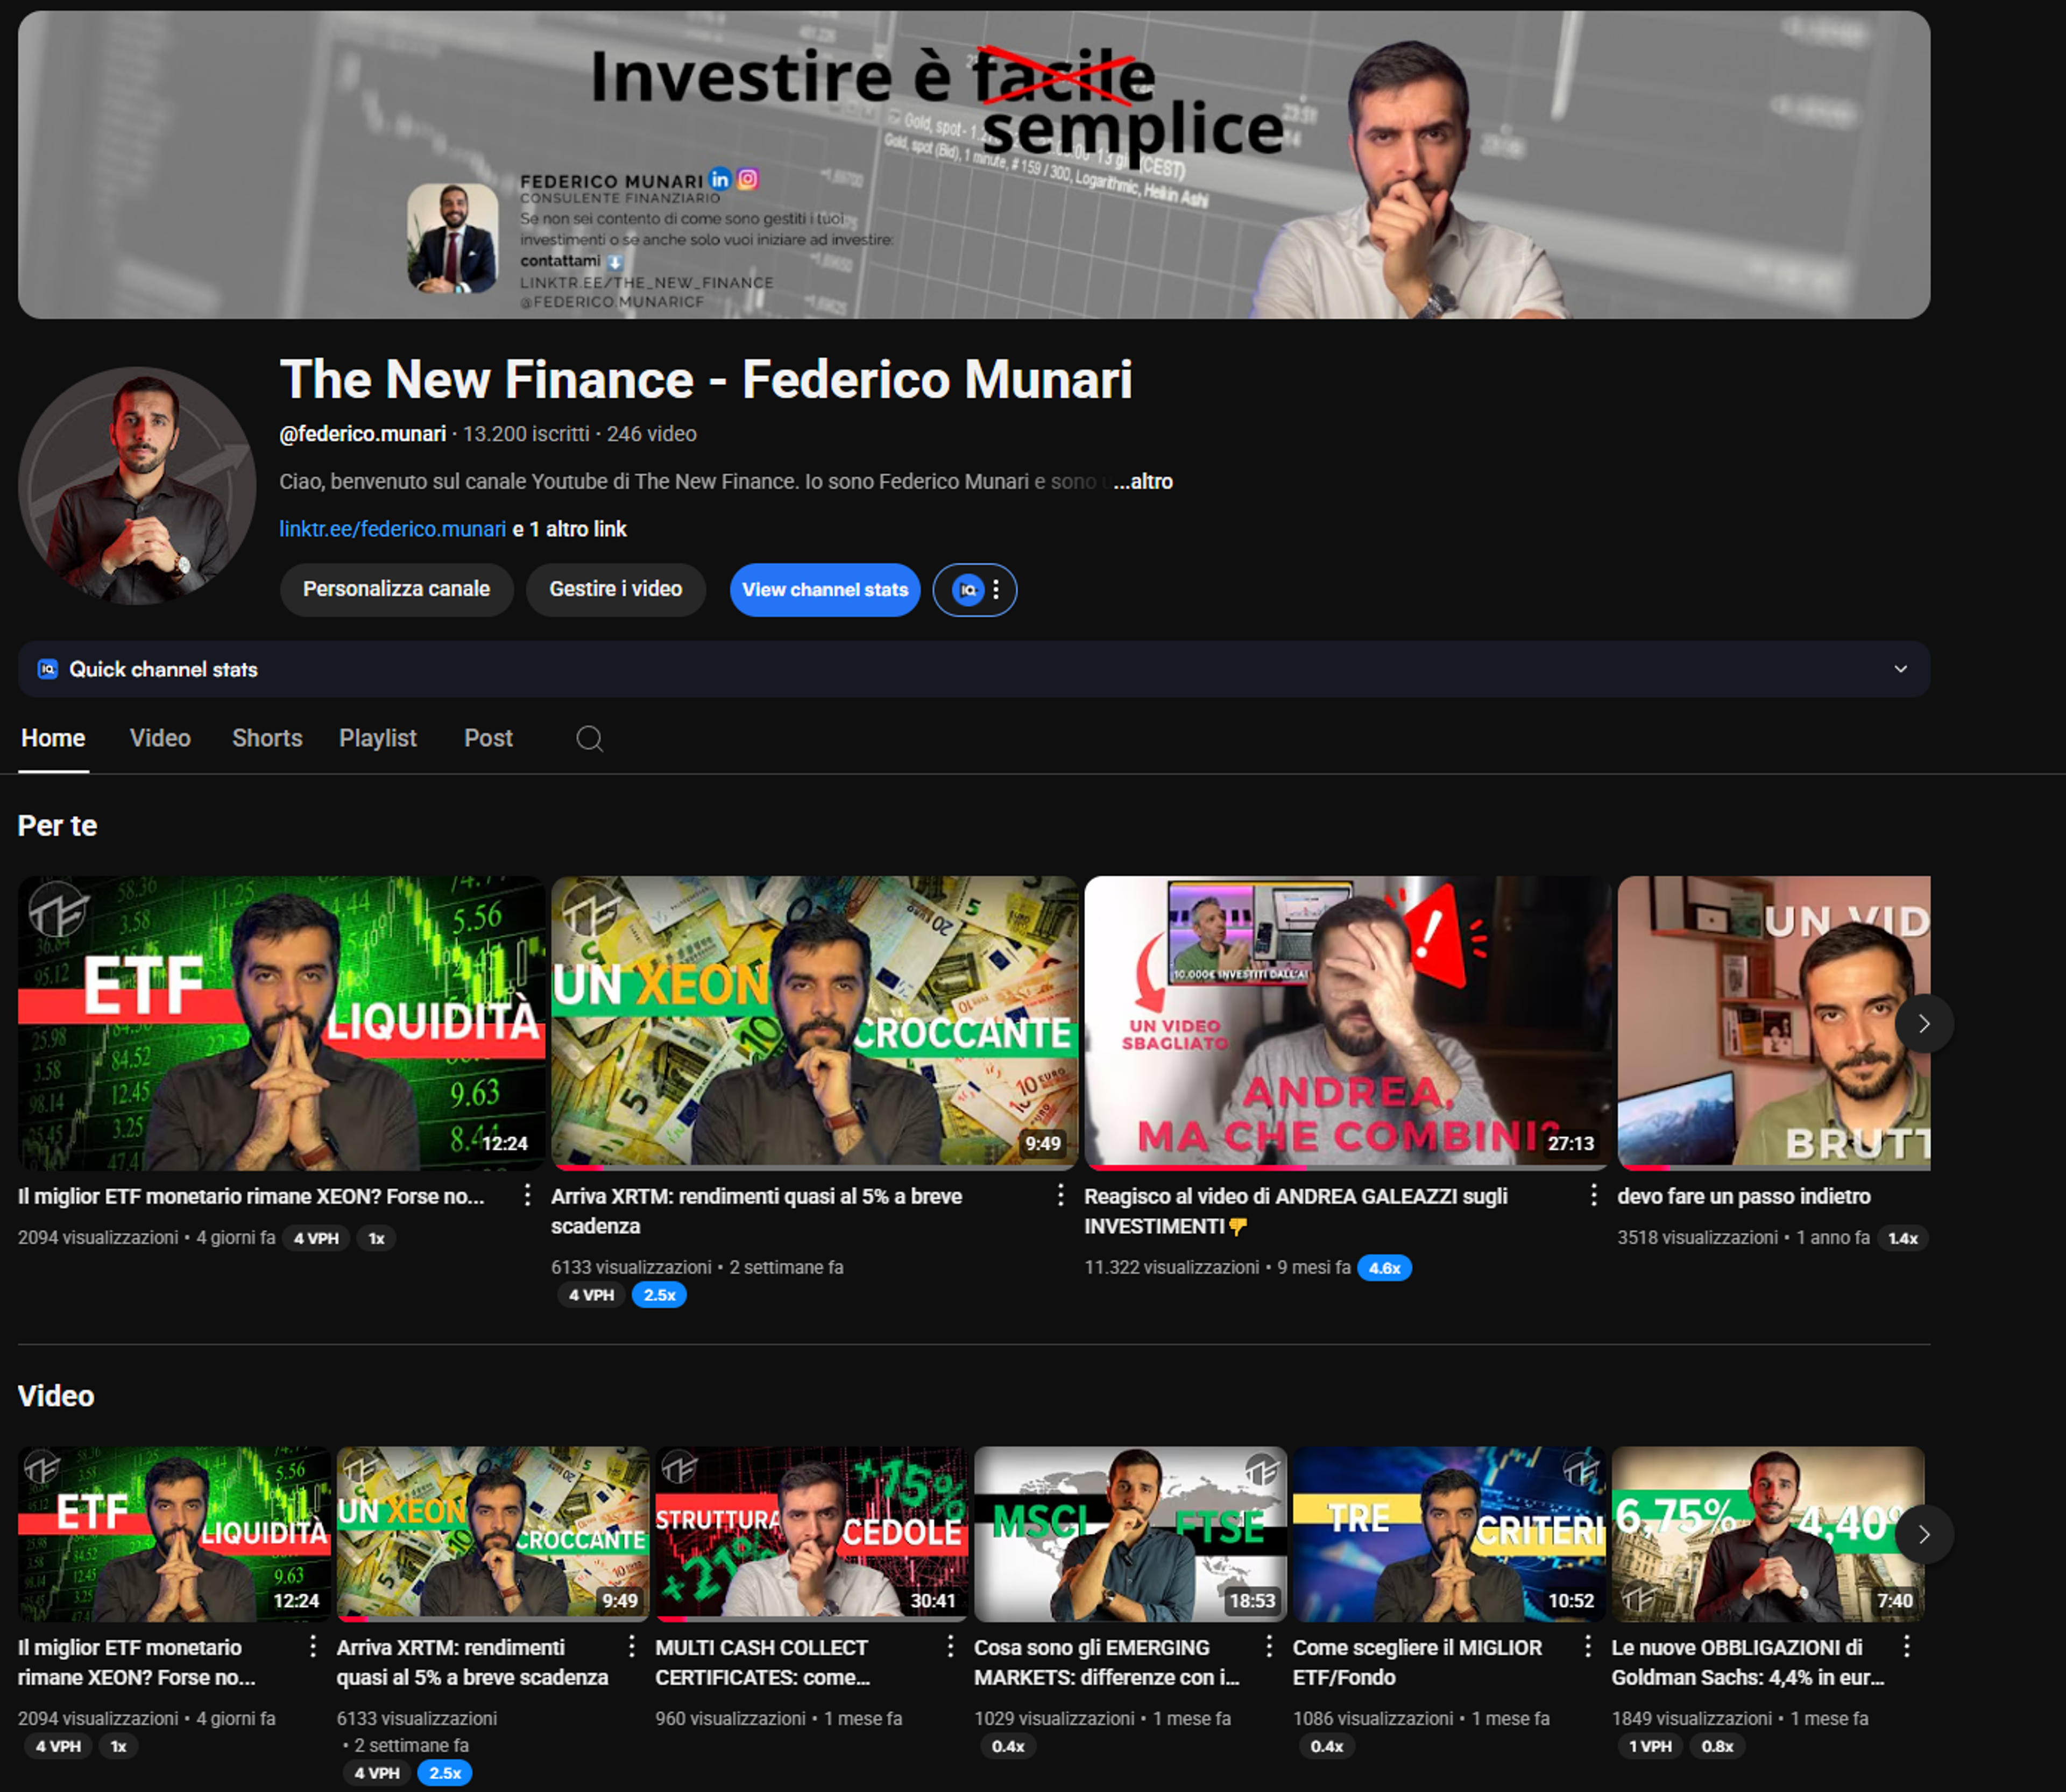Play the STRUTTURA CEDOLE thumbnail
The image size is (2066, 1792).
pyautogui.click(x=811, y=1534)
